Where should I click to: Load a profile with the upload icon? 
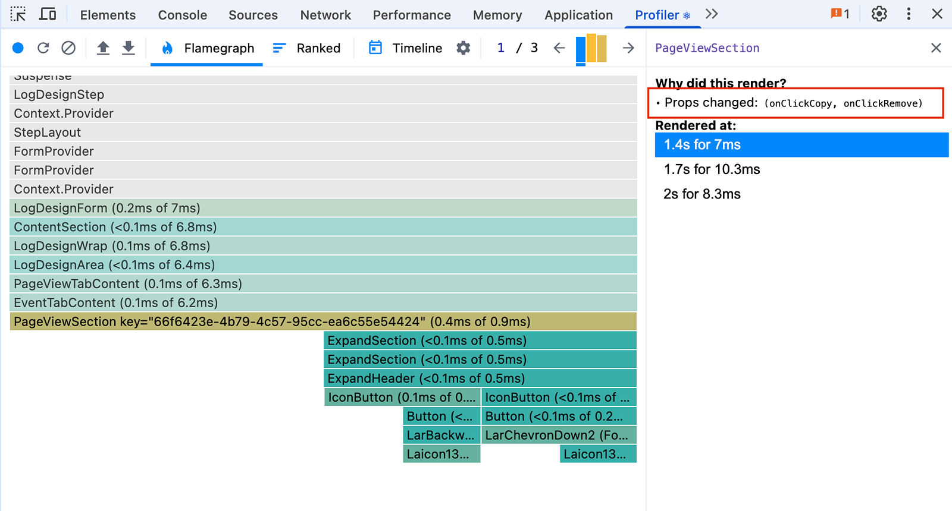103,48
